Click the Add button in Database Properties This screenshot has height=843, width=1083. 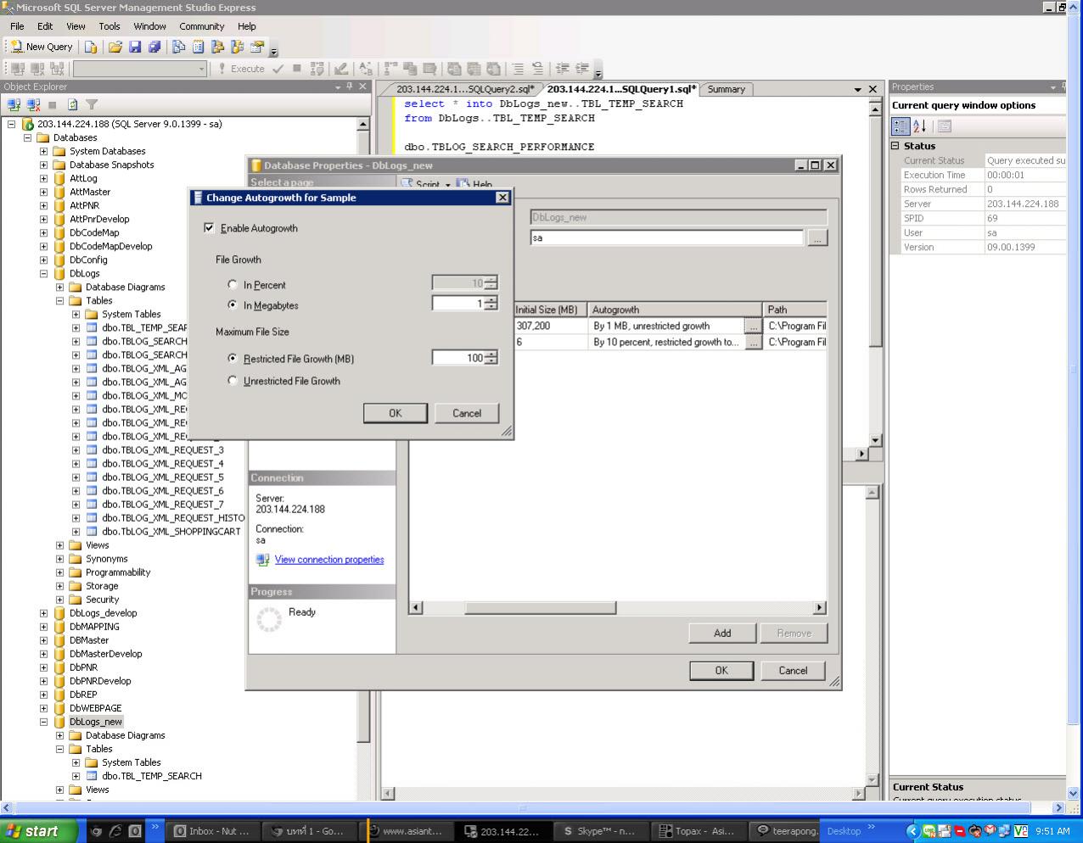(x=722, y=633)
